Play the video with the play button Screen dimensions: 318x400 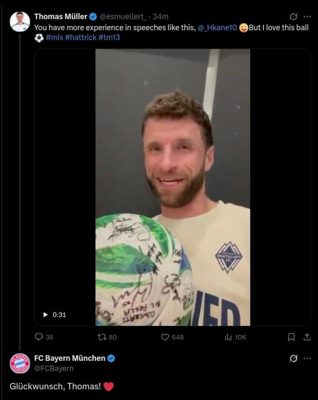click(x=45, y=315)
